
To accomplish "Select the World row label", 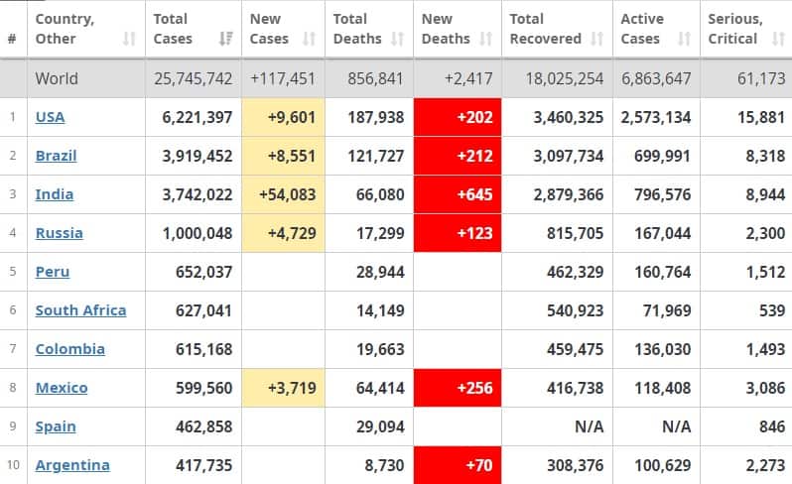I will click(57, 78).
